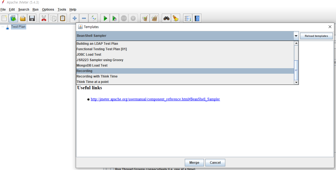The height and width of the screenshot is (170, 336).
Task: Click the Expand all plus icon
Action: click(x=74, y=18)
